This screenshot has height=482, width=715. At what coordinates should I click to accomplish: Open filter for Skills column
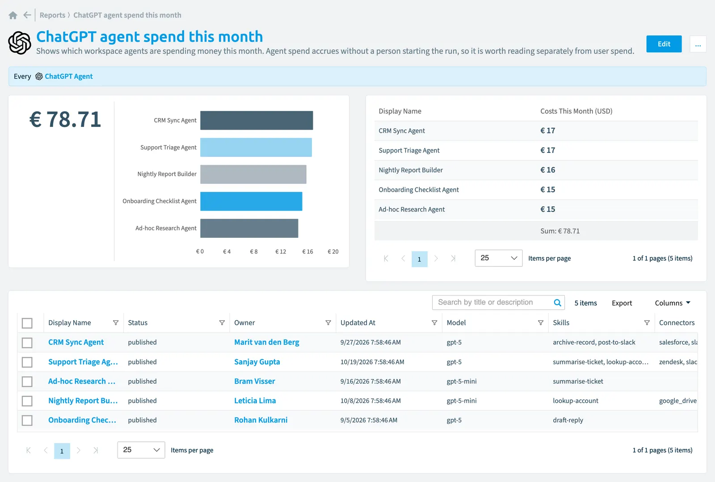coord(647,323)
